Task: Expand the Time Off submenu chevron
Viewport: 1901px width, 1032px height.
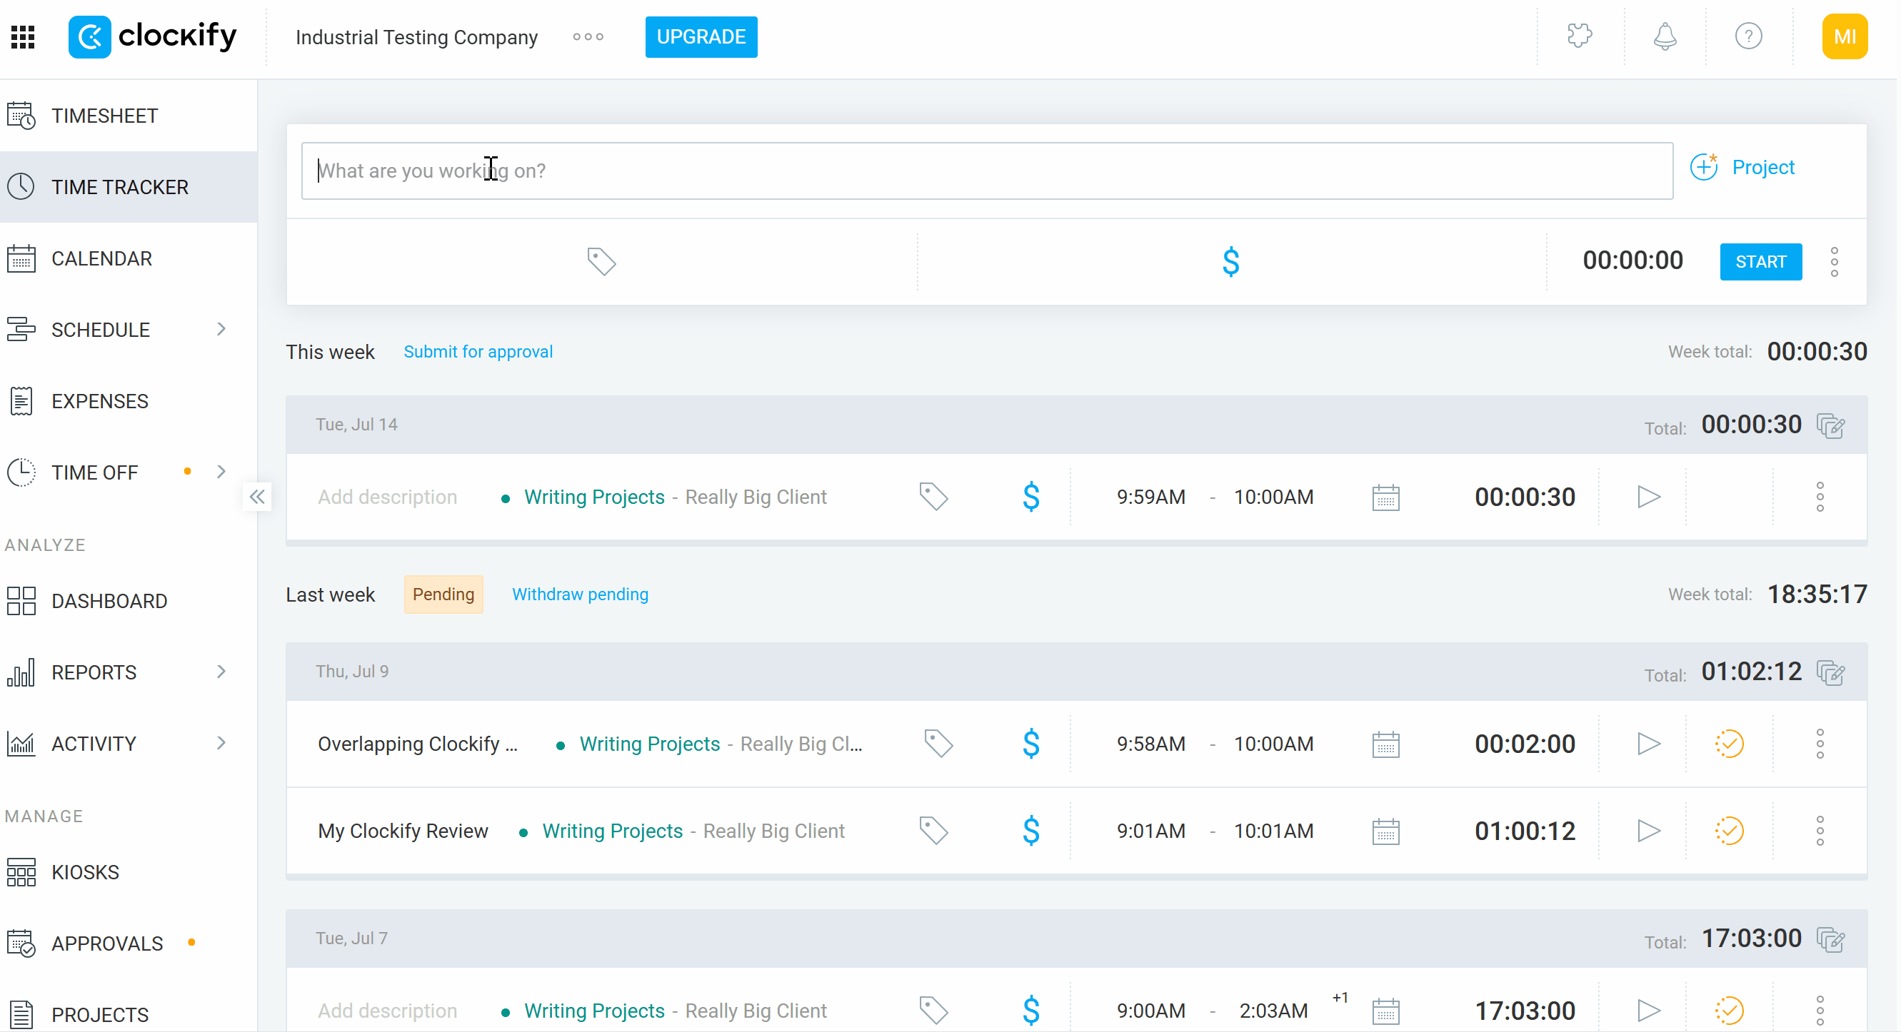Action: pyautogui.click(x=221, y=472)
